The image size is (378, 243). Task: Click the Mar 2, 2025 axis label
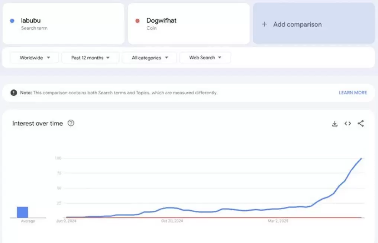tap(278, 221)
